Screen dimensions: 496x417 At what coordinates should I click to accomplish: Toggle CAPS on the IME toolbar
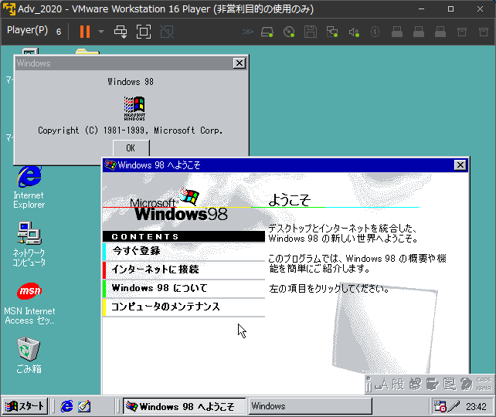click(484, 380)
